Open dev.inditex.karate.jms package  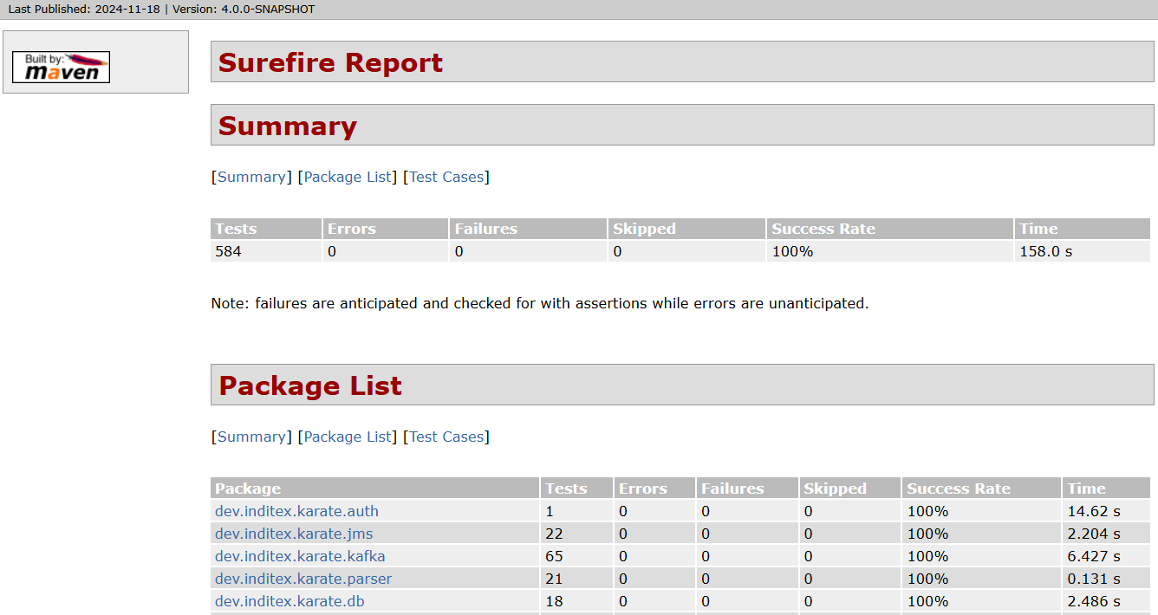(x=294, y=534)
